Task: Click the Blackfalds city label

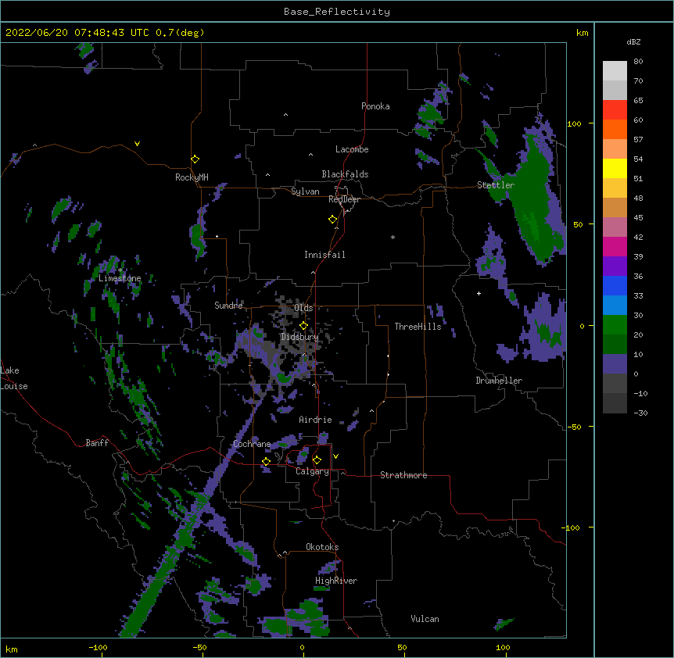Action: [345, 174]
